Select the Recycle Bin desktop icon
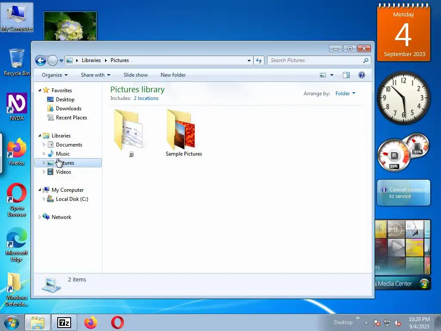This screenshot has width=441, height=331. coord(17,62)
